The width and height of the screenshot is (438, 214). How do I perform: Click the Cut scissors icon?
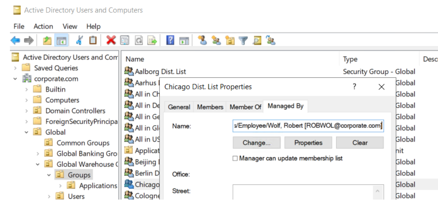(79, 41)
